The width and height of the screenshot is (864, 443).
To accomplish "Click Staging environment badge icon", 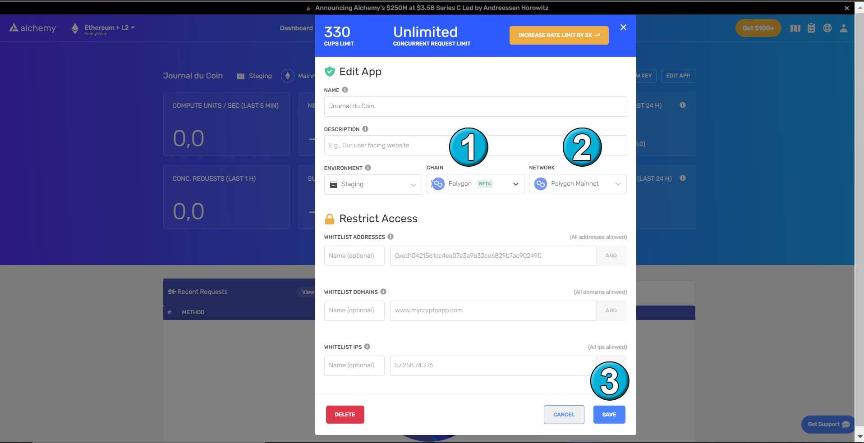I will click(x=241, y=76).
